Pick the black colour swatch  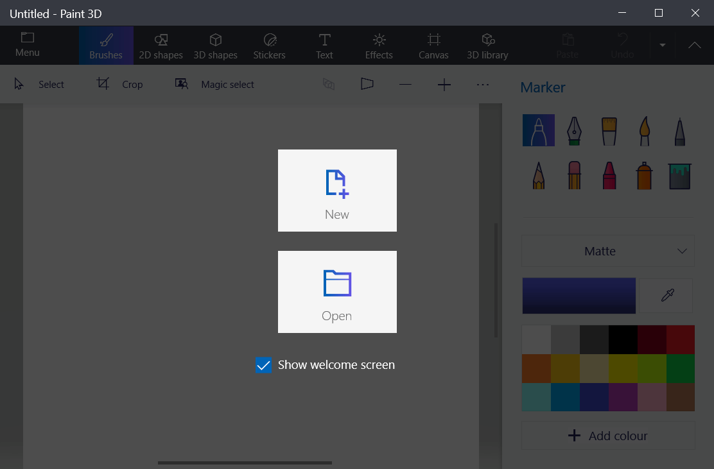pyautogui.click(x=622, y=339)
